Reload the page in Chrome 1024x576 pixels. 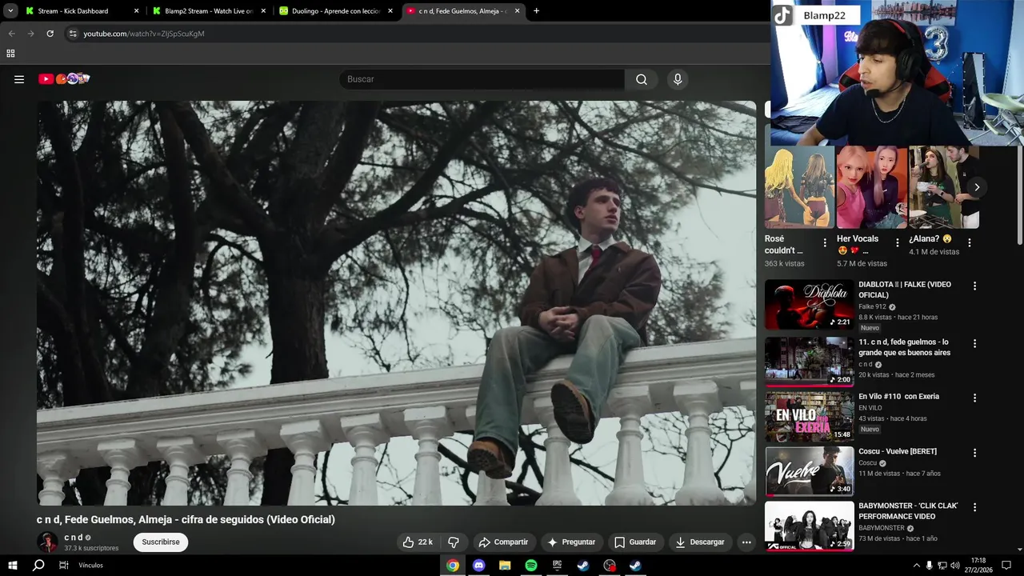pyautogui.click(x=50, y=34)
